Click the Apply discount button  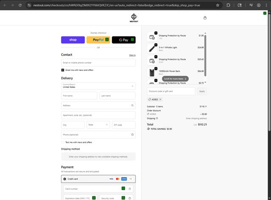click(202, 91)
